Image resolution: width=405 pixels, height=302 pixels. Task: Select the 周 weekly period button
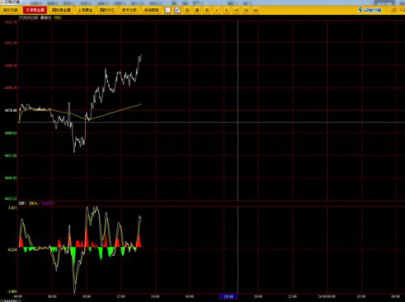click(197, 11)
